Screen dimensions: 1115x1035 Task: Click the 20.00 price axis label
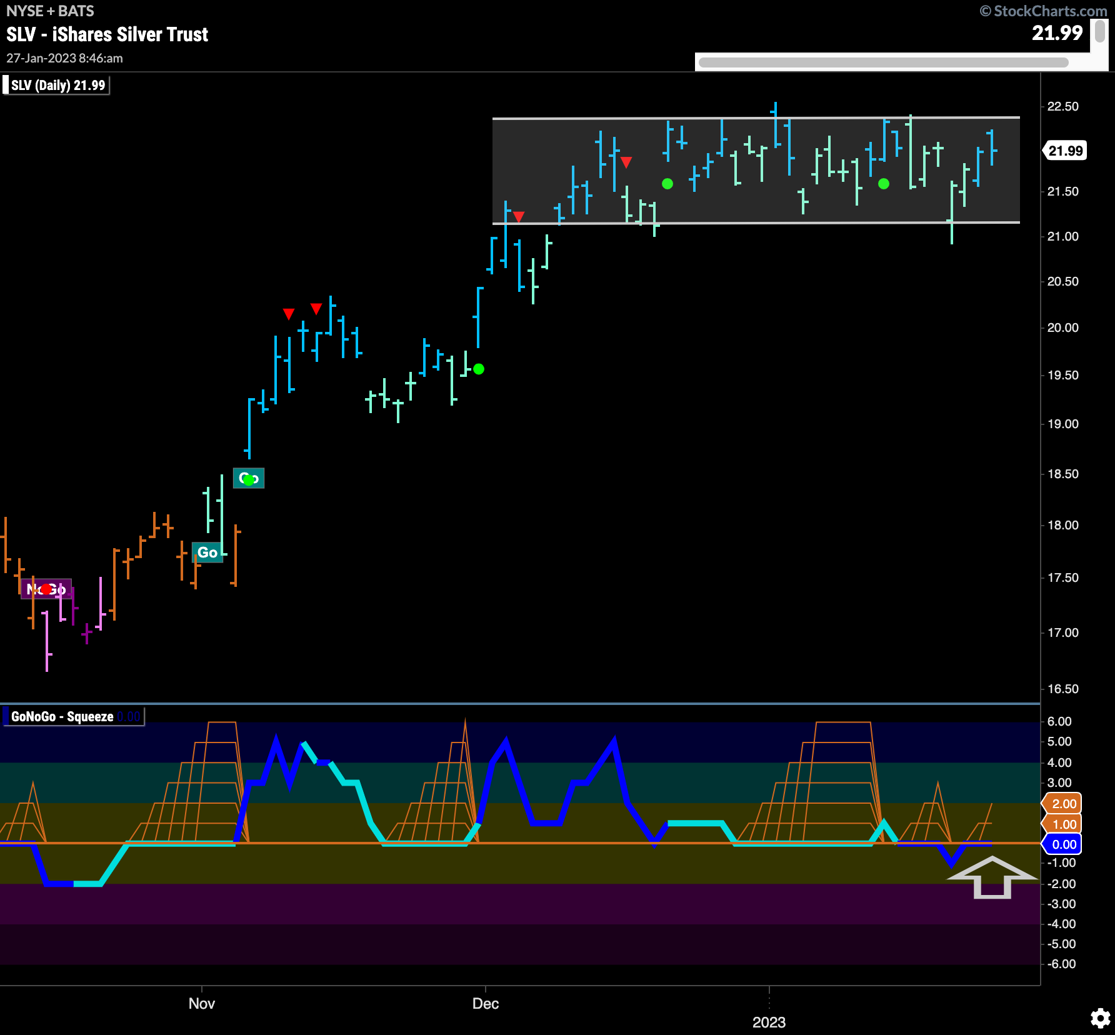point(1063,327)
